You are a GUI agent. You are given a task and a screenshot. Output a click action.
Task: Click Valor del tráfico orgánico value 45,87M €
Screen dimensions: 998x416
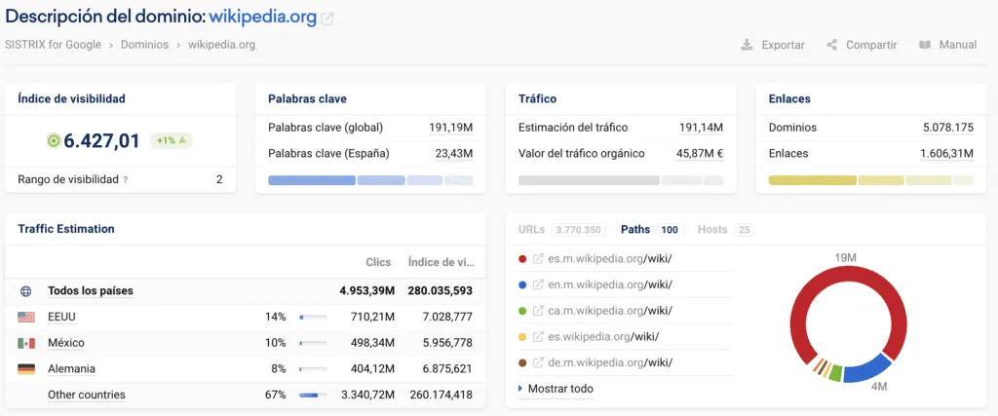(x=700, y=153)
